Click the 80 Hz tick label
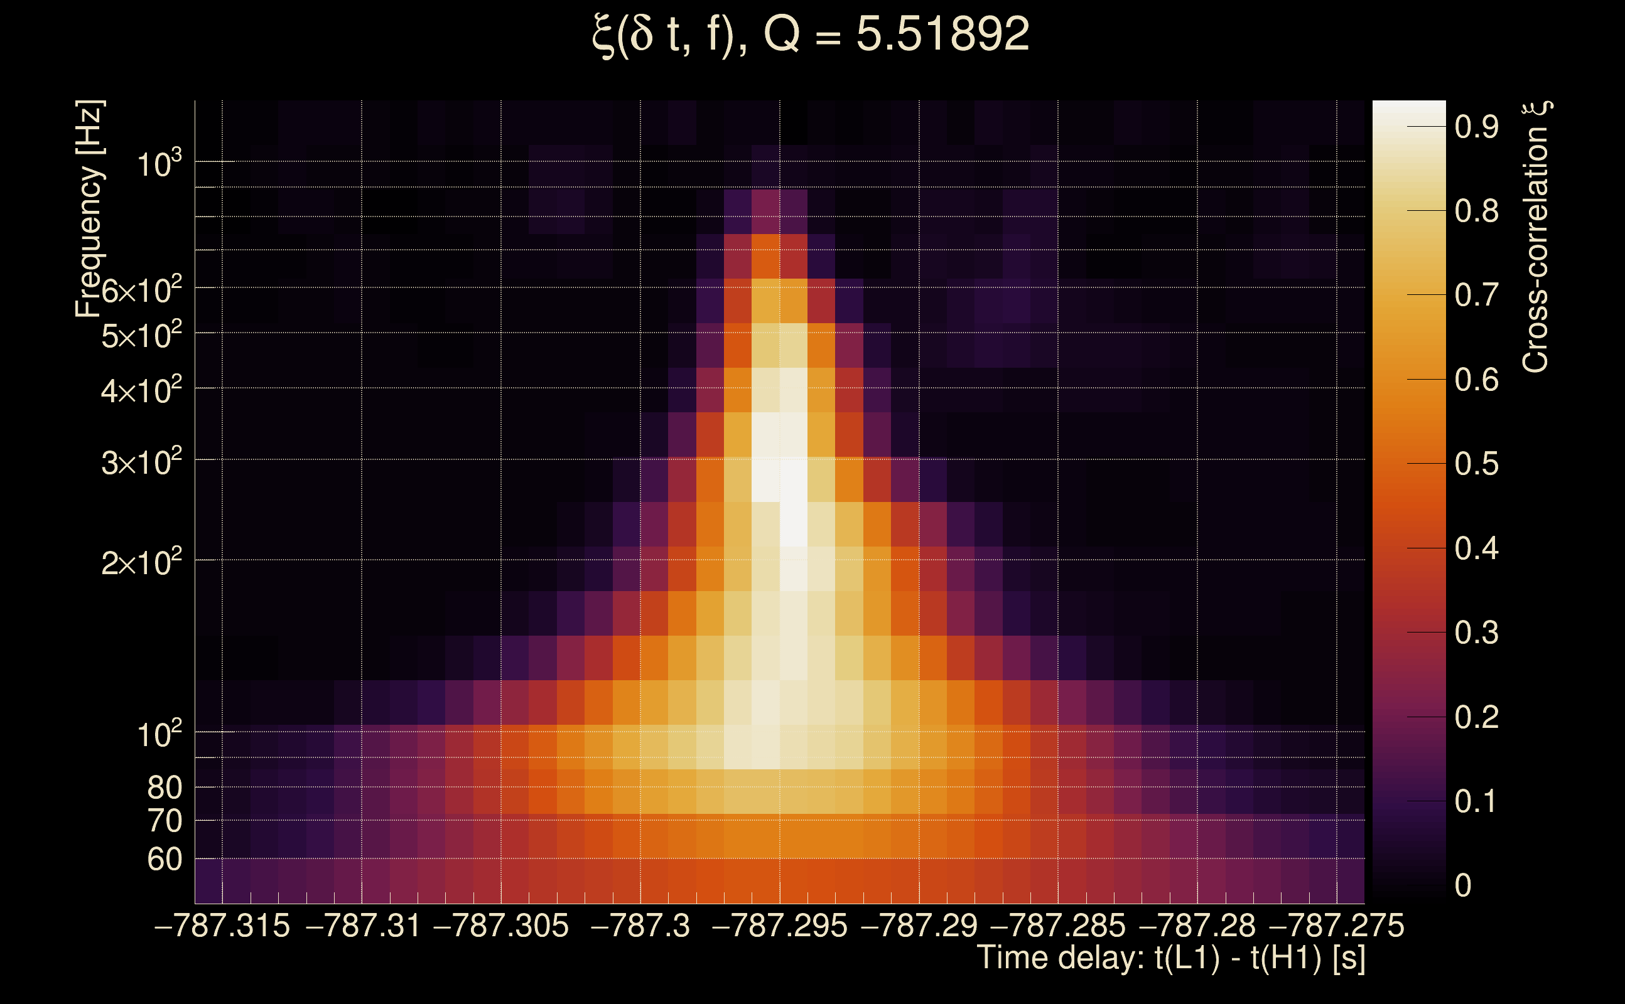The width and height of the screenshot is (1625, 1004). (x=164, y=788)
